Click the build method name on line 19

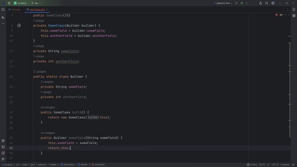[77, 112]
